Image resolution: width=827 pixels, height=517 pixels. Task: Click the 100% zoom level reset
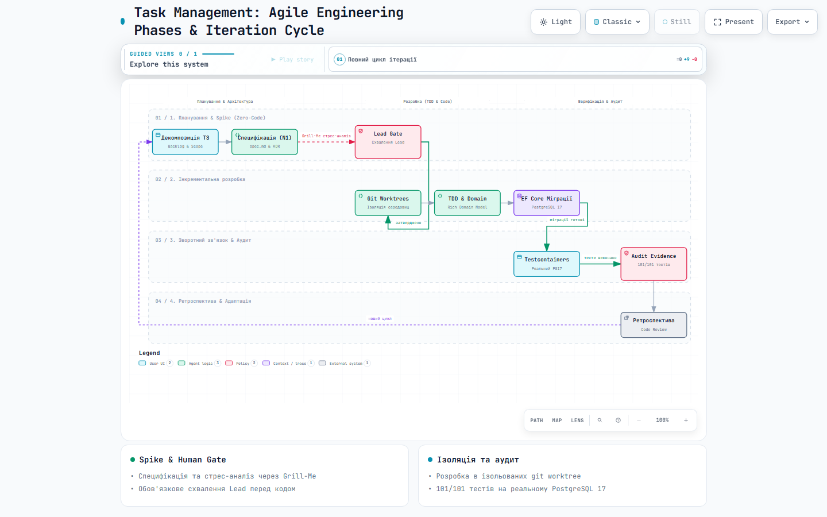point(662,420)
